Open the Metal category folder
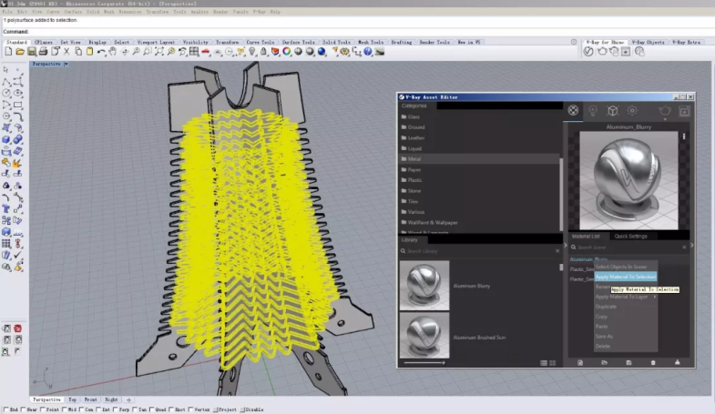This screenshot has height=414, width=715. click(415, 158)
